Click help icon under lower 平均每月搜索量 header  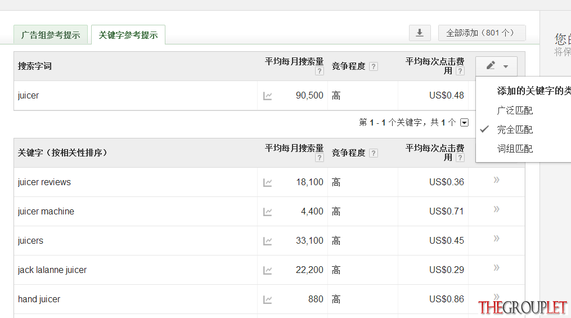tap(320, 158)
